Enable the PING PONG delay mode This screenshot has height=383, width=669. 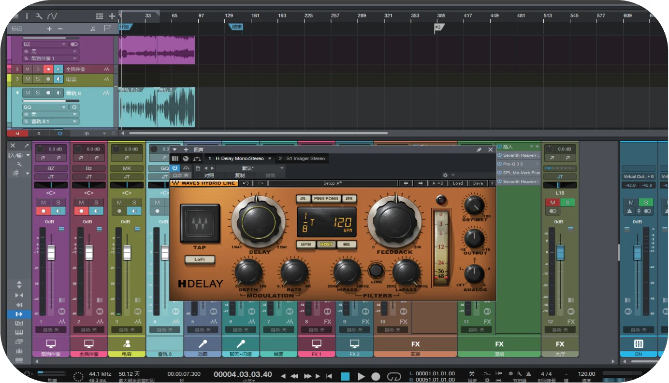coord(326,199)
